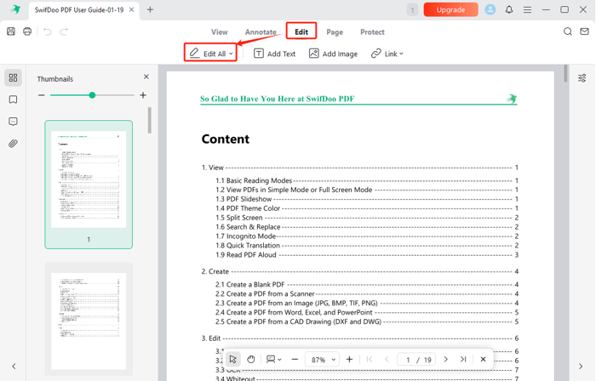Open the Bookmarks sidebar icon
The width and height of the screenshot is (596, 381).
point(14,100)
